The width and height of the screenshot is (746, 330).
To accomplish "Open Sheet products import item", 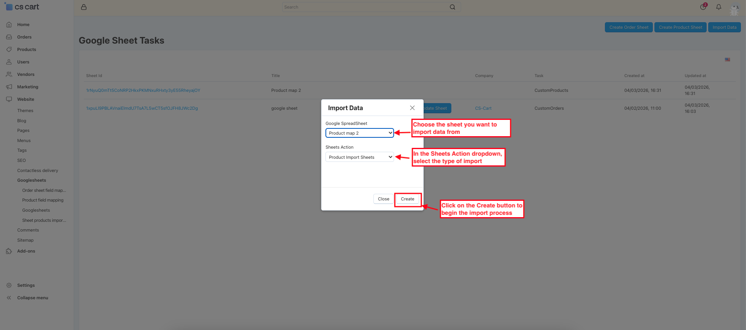I will (44, 220).
